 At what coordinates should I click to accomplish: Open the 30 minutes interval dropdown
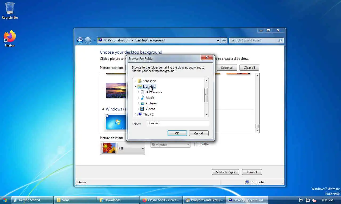click(170, 144)
